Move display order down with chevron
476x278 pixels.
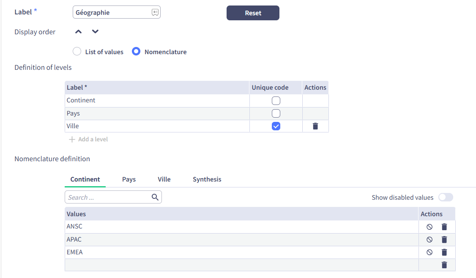pos(95,32)
